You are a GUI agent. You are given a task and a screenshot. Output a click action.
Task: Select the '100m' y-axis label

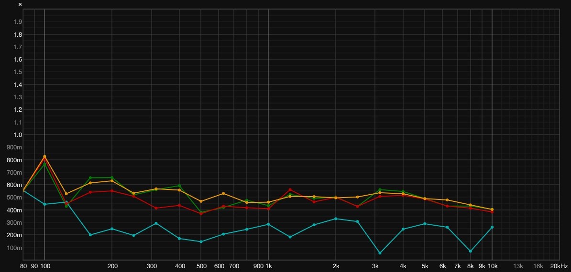pos(14,248)
